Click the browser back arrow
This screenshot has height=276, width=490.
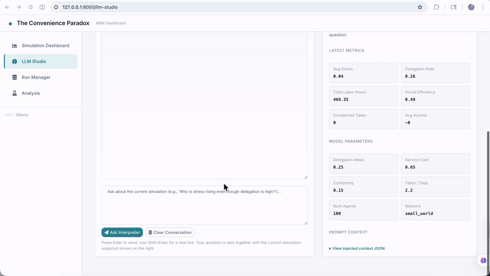[7, 7]
